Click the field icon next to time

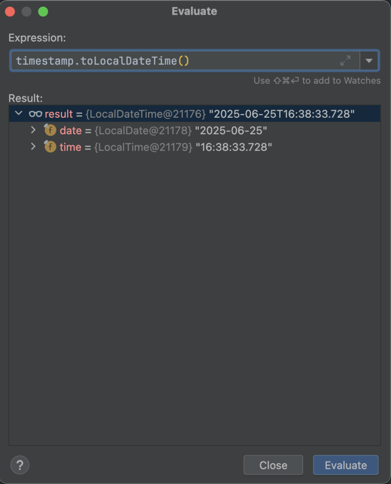tap(50, 147)
